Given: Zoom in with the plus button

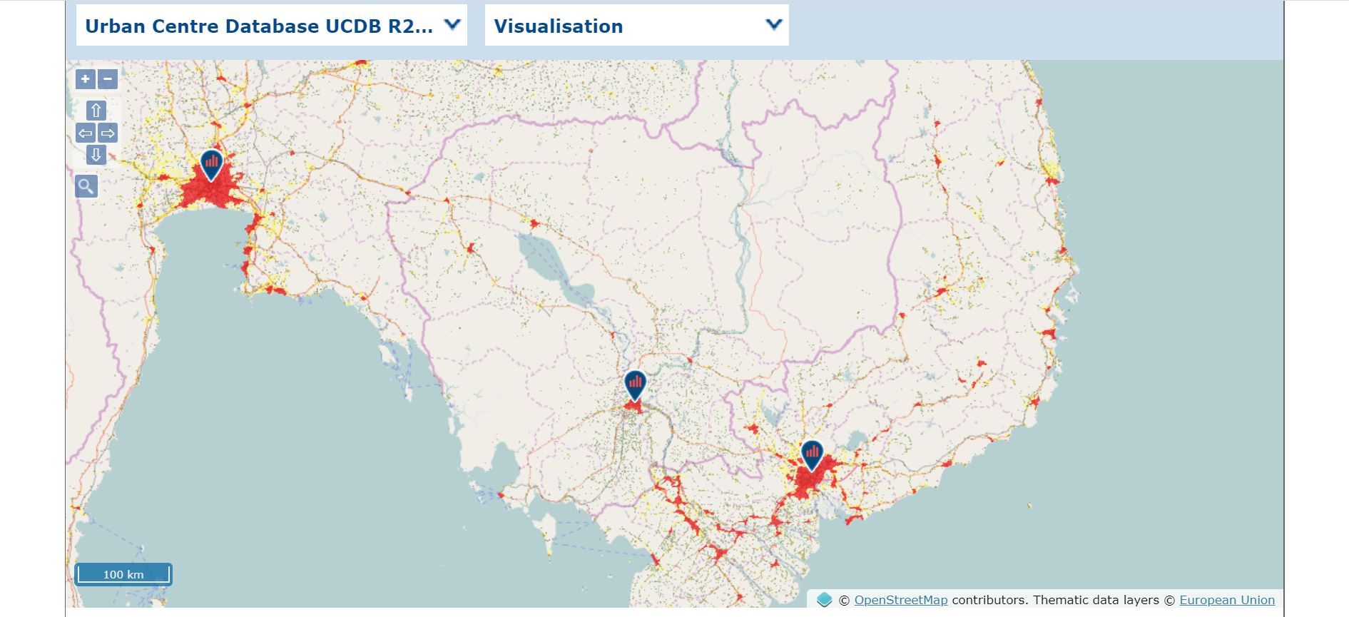Looking at the screenshot, I should 85,78.
